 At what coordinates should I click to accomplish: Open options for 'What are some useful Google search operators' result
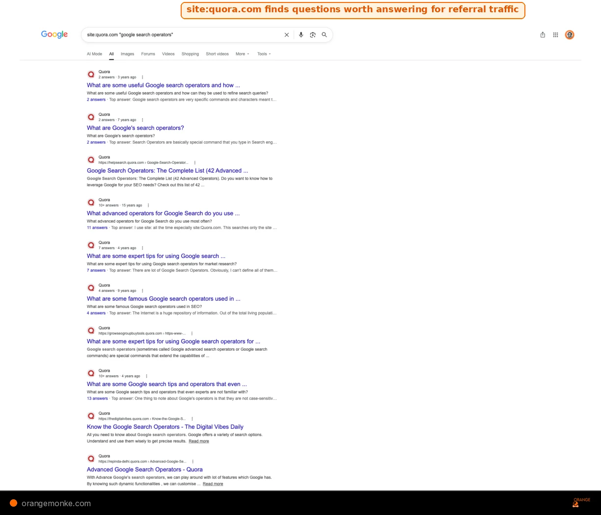point(142,77)
